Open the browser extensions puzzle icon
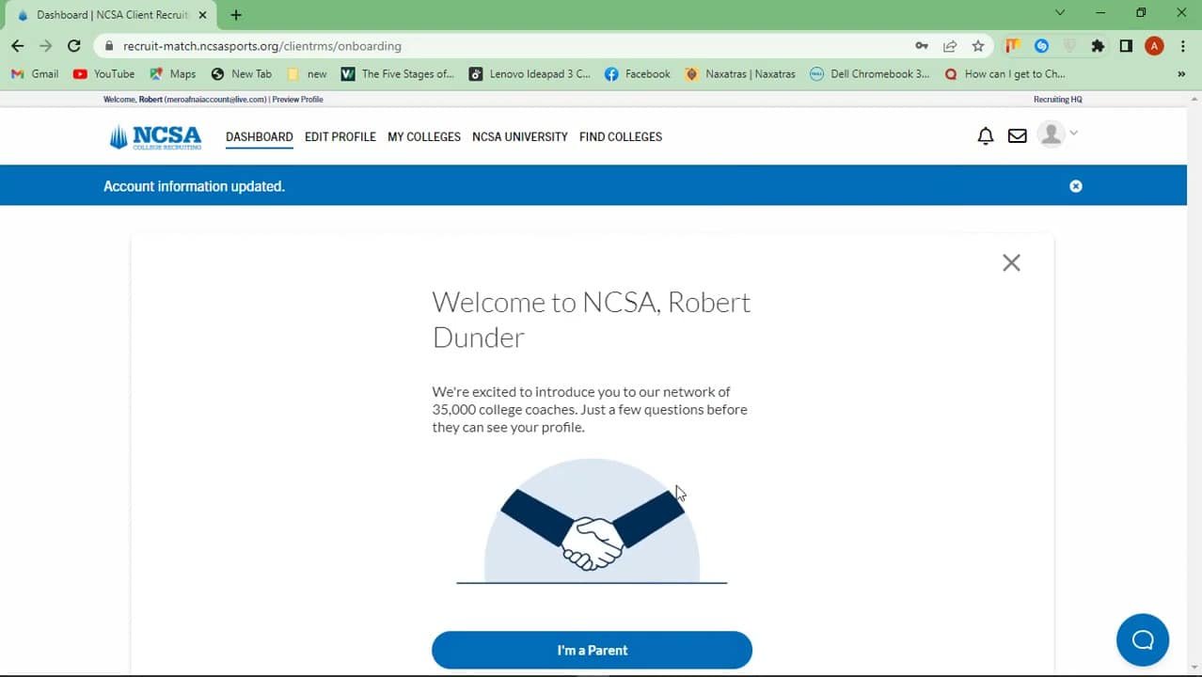 (x=1098, y=45)
